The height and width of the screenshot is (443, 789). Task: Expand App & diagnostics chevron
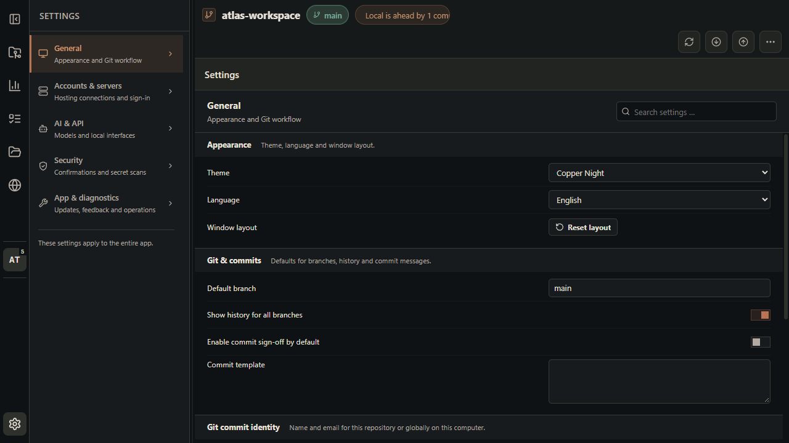coord(171,204)
